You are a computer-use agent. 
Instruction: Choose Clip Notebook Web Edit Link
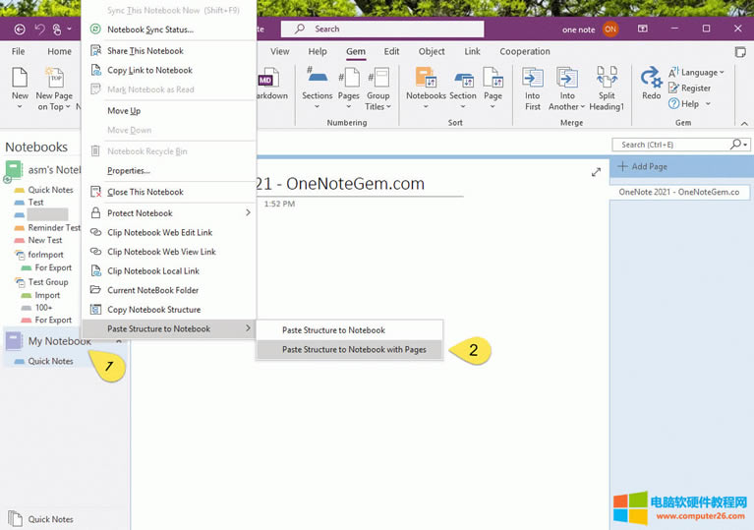(x=169, y=232)
